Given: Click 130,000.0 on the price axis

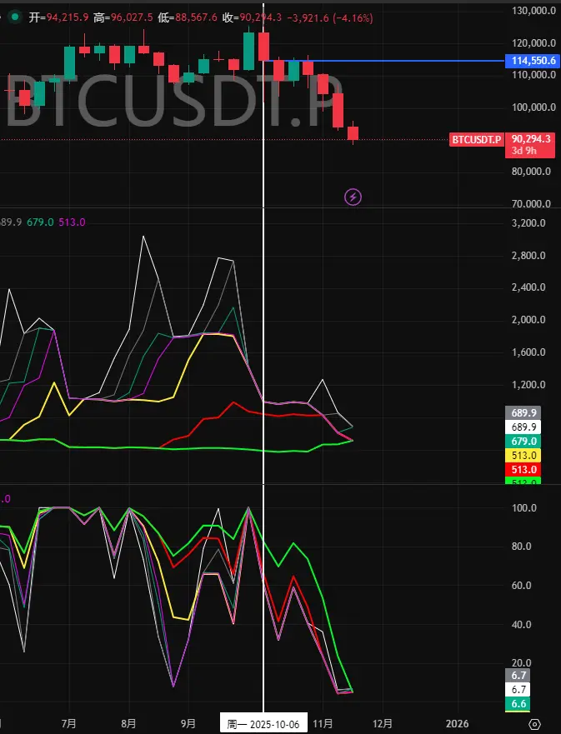Looking at the screenshot, I should tap(533, 11).
